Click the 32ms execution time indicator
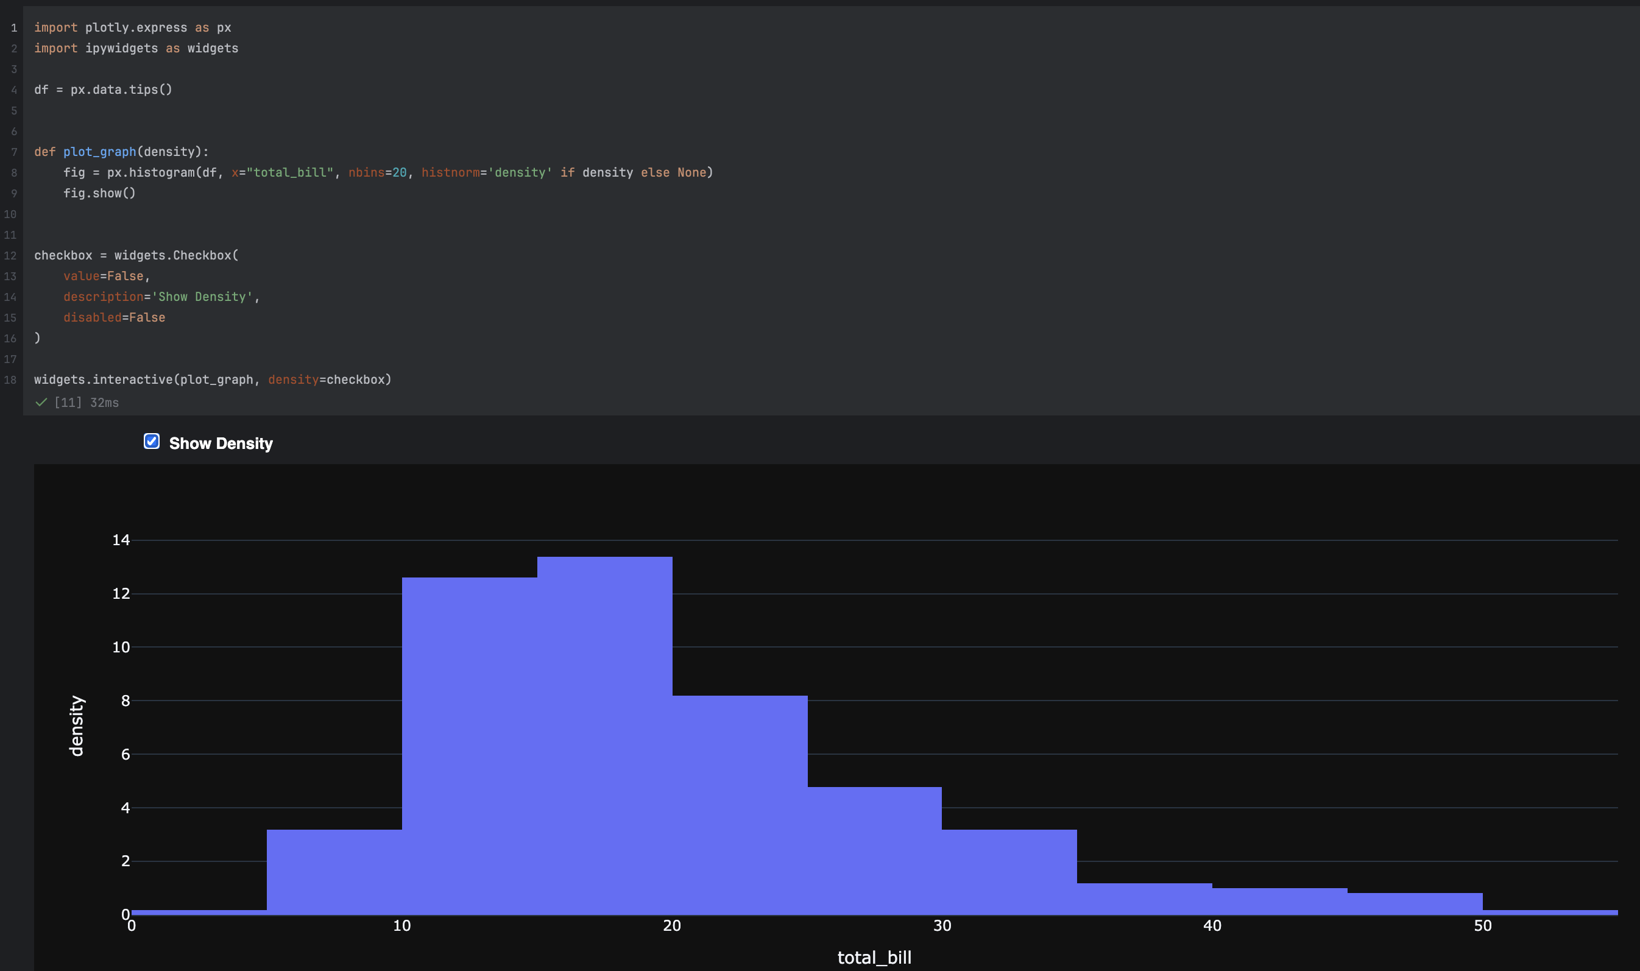The width and height of the screenshot is (1640, 971). point(104,403)
